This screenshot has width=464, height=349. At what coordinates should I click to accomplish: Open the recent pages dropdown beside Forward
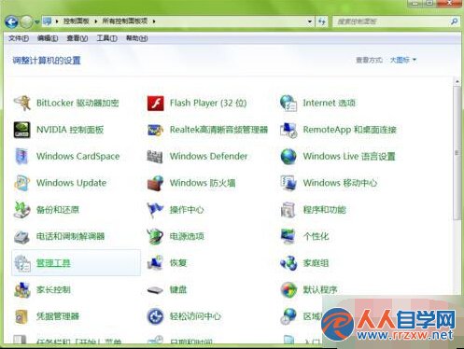pyautogui.click(x=37, y=21)
